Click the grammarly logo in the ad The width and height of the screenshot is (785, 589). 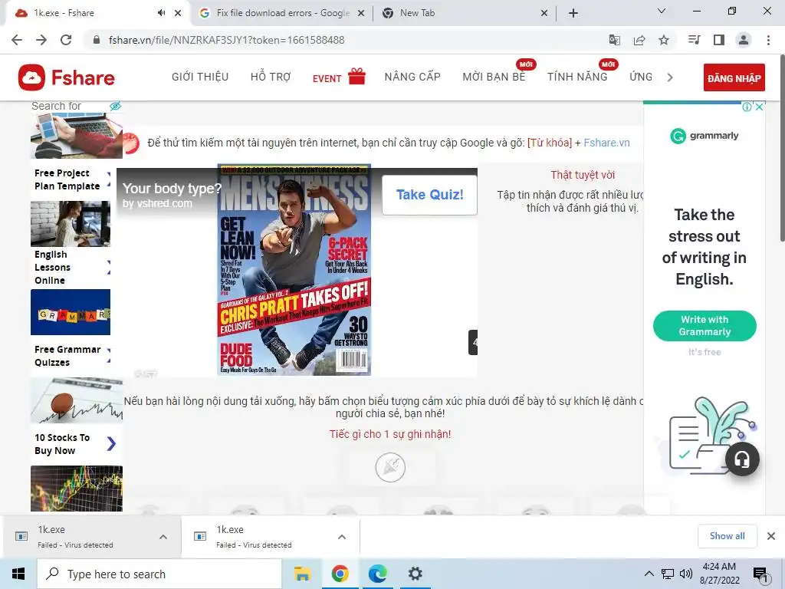point(704,136)
